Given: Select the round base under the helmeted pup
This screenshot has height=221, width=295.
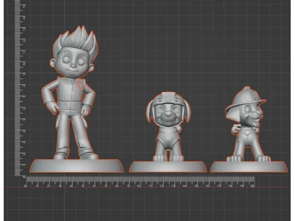Looking at the screenshot, I should pyautogui.click(x=168, y=166).
